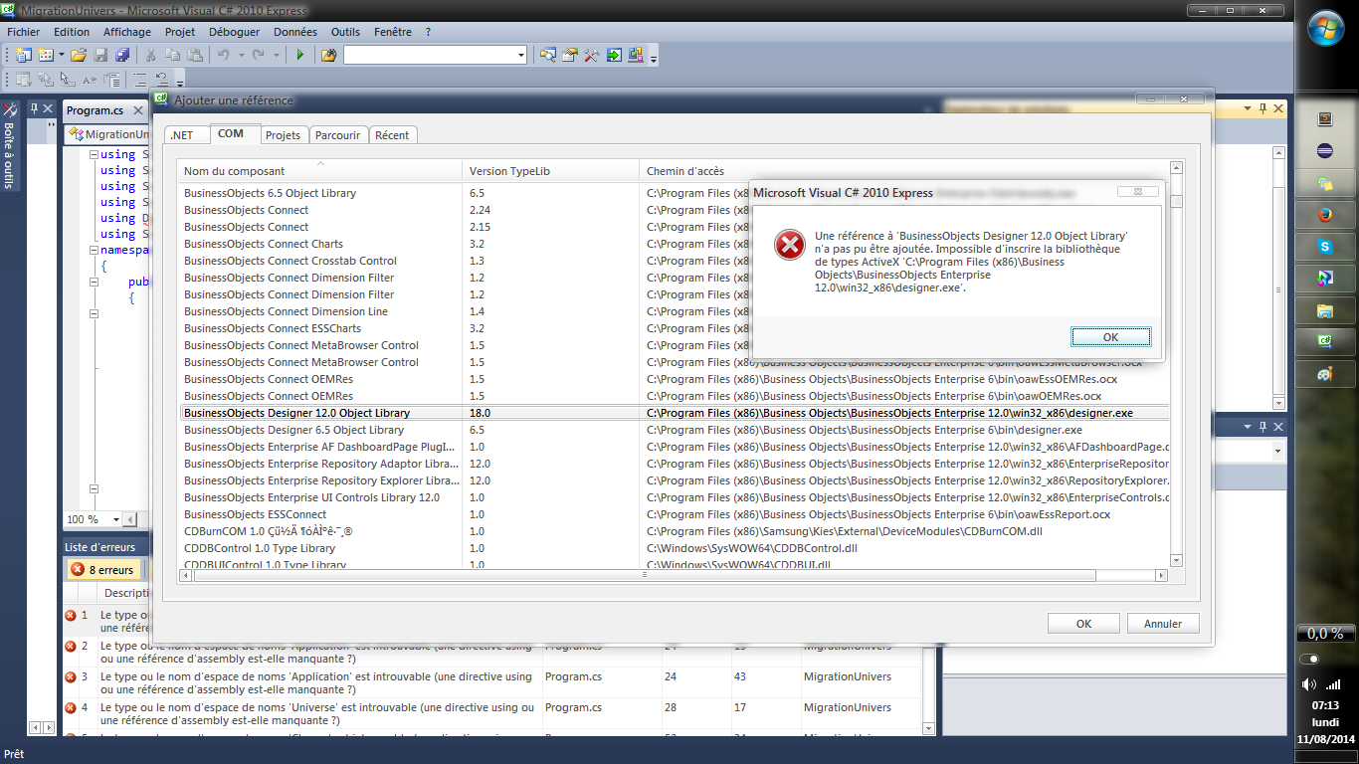The width and height of the screenshot is (1359, 764).
Task: Open the main toolbar options overflow arrow
Action: [654, 59]
